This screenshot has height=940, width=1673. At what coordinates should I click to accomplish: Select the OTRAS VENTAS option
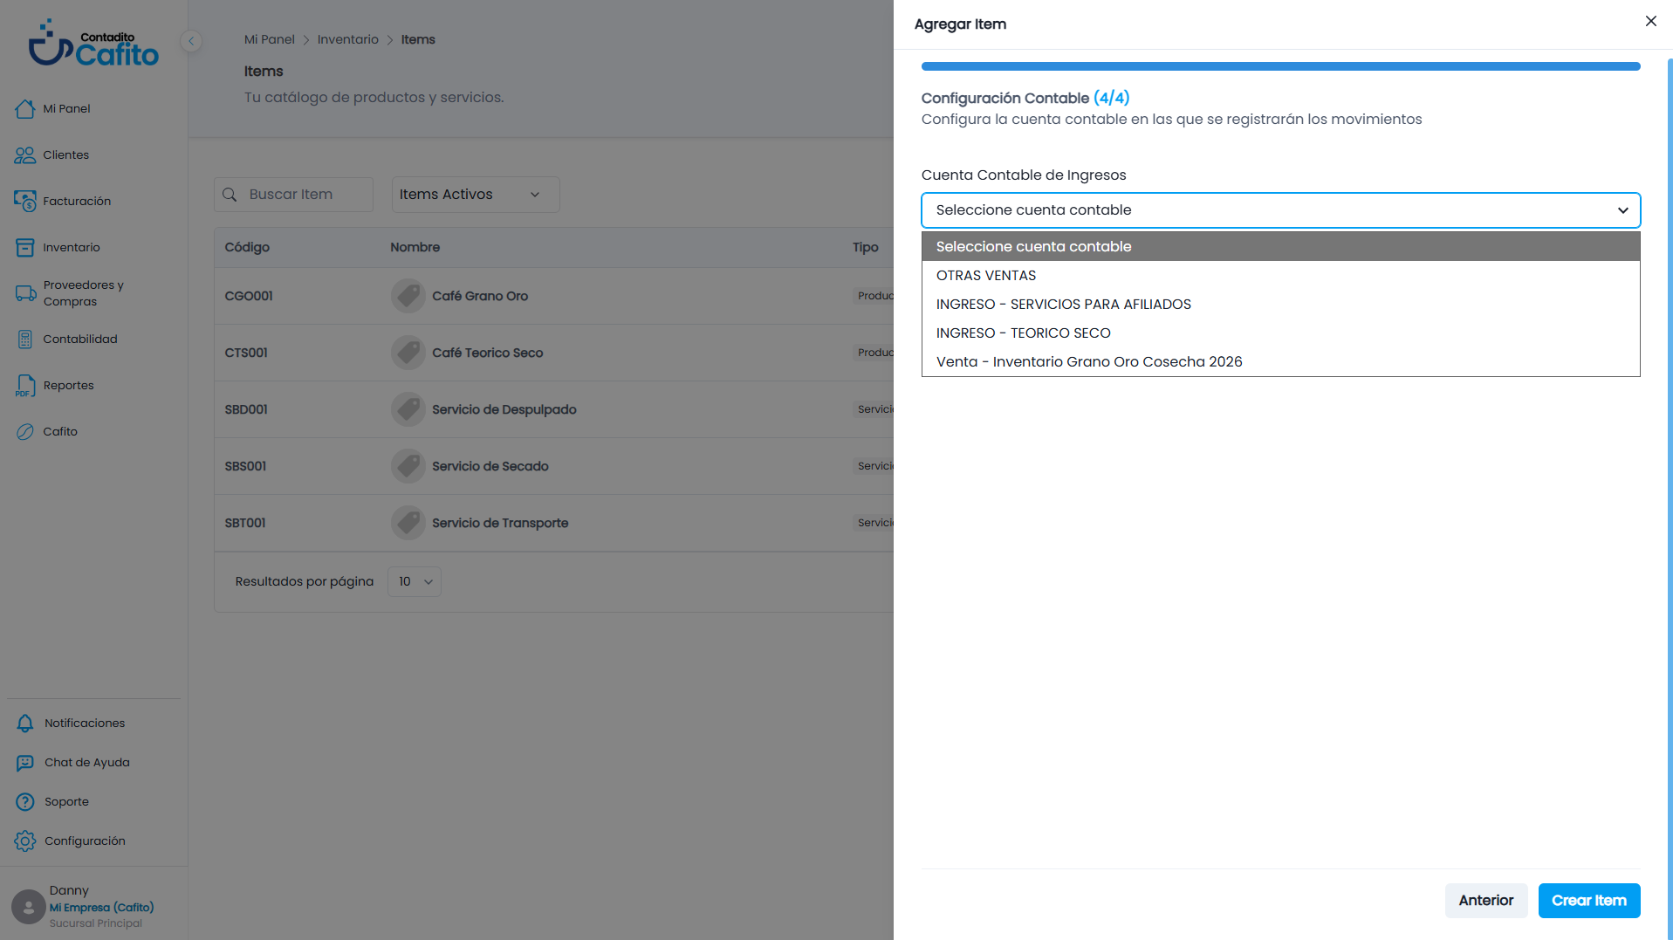(x=1280, y=276)
